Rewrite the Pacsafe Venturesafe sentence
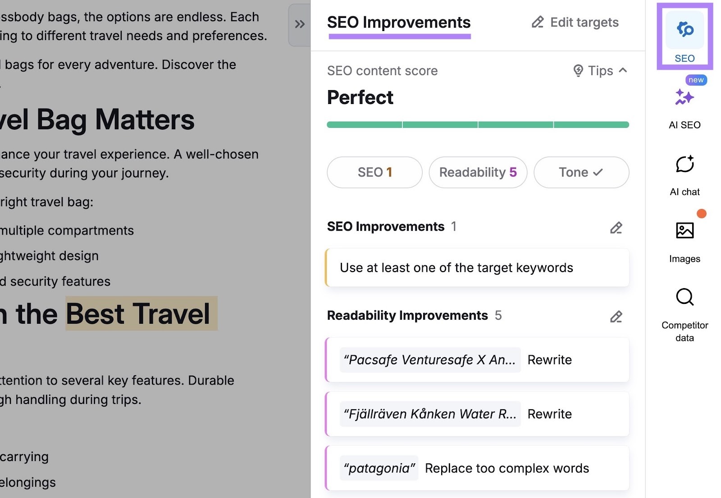 549,360
